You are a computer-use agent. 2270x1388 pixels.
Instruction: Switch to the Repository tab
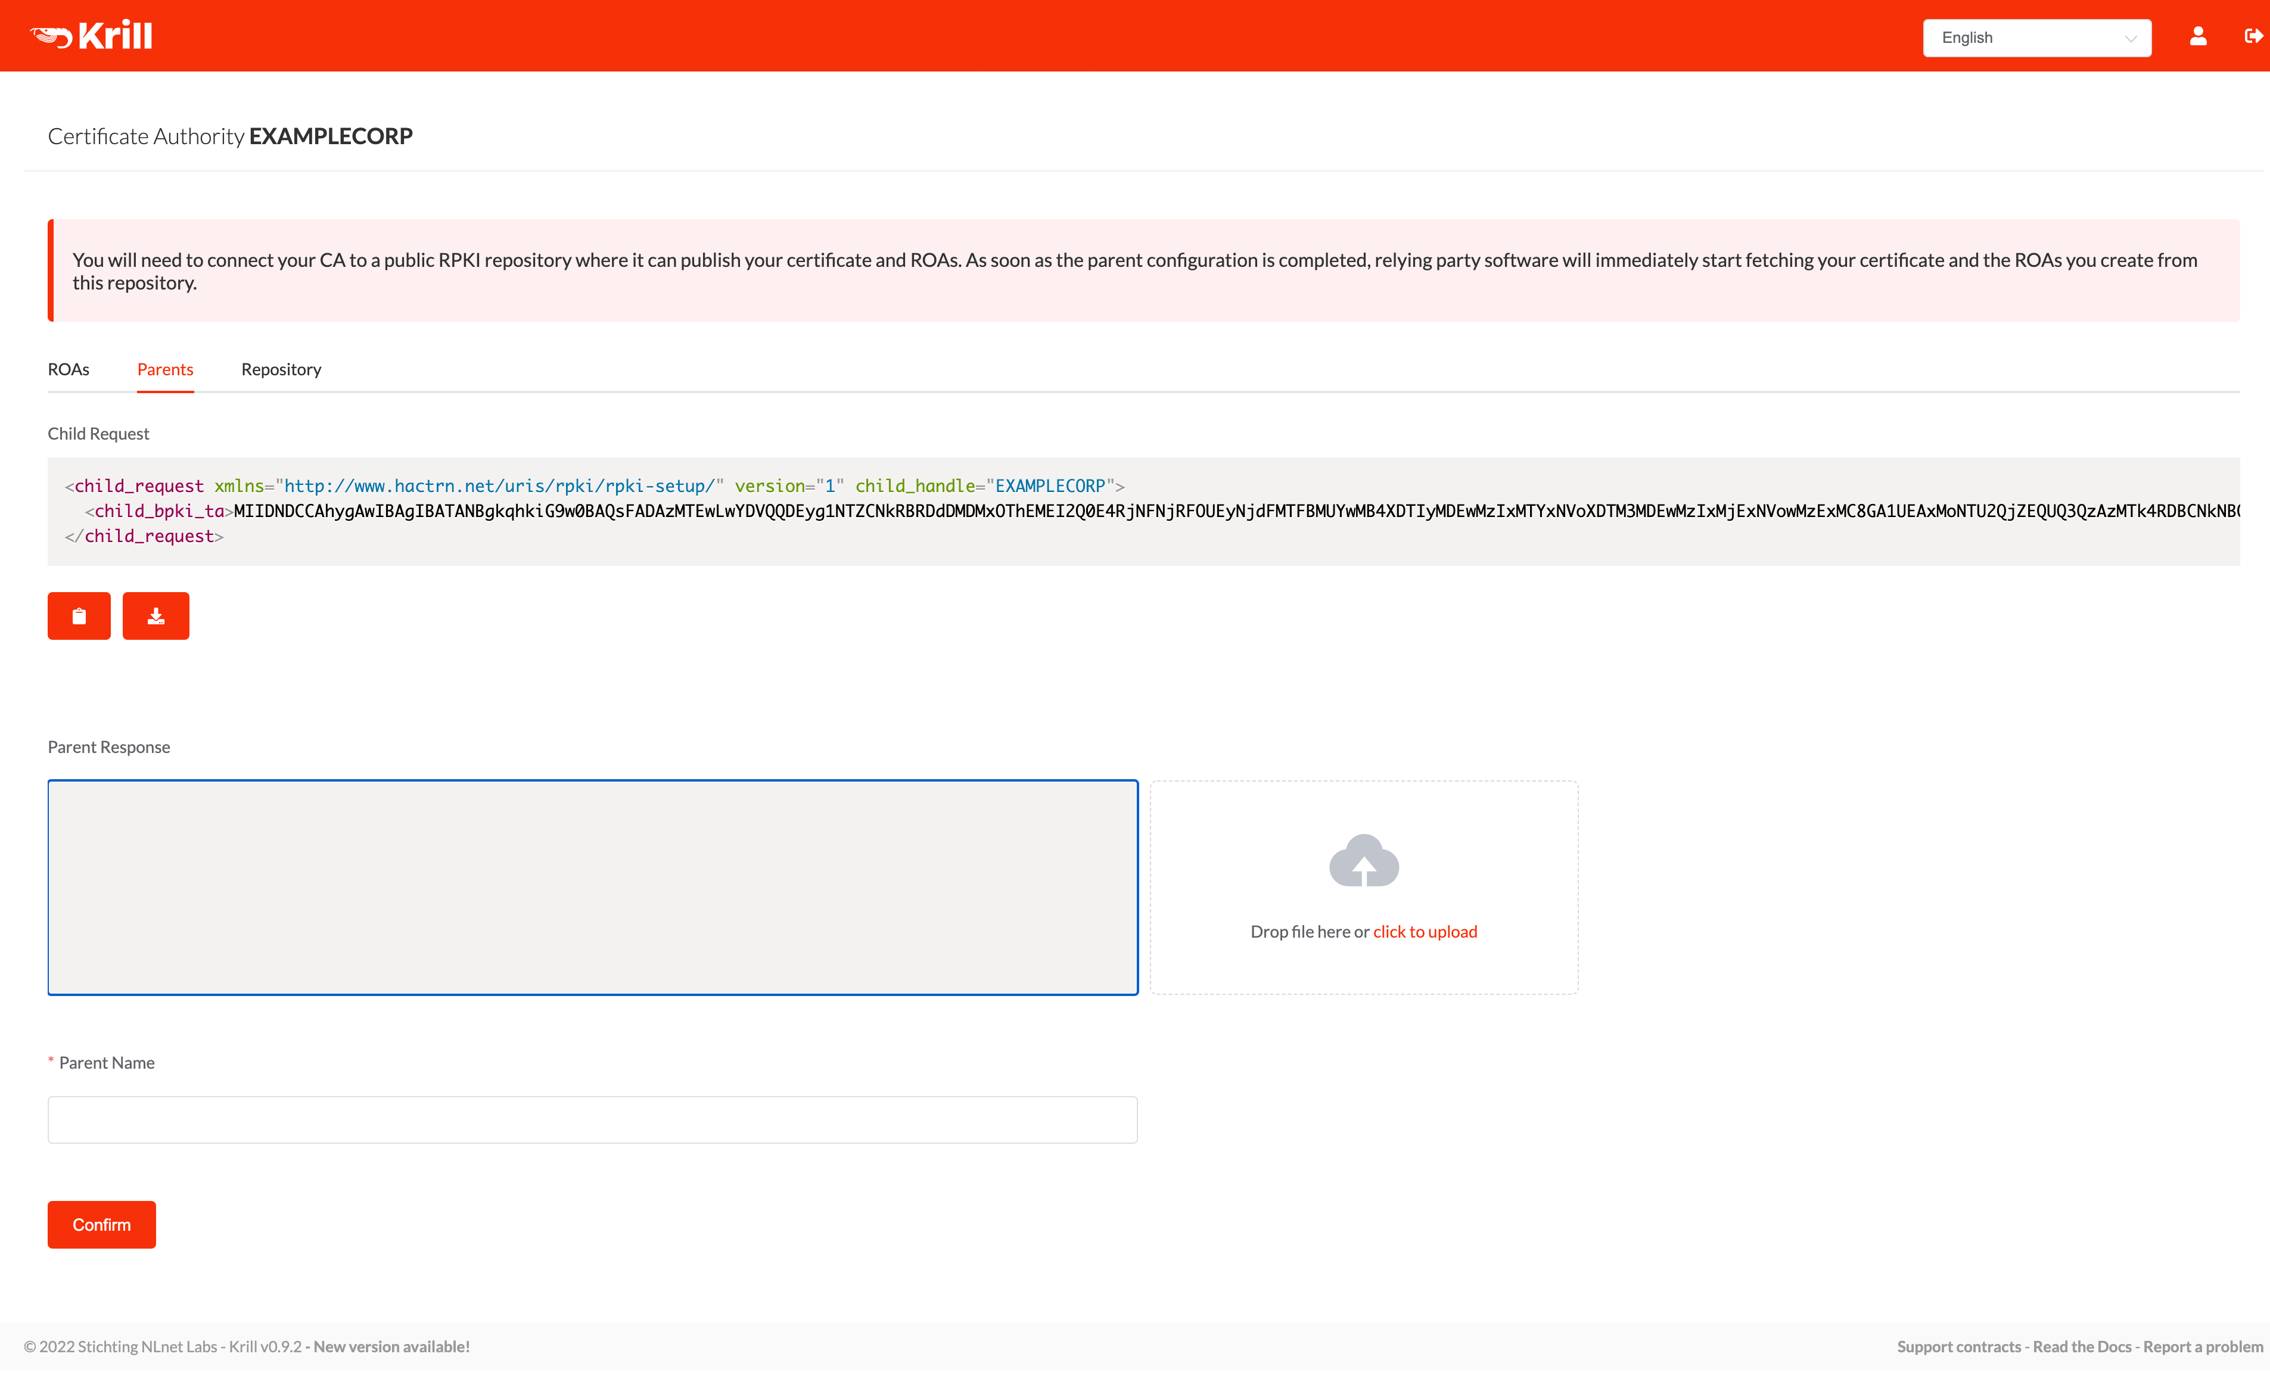click(x=281, y=368)
